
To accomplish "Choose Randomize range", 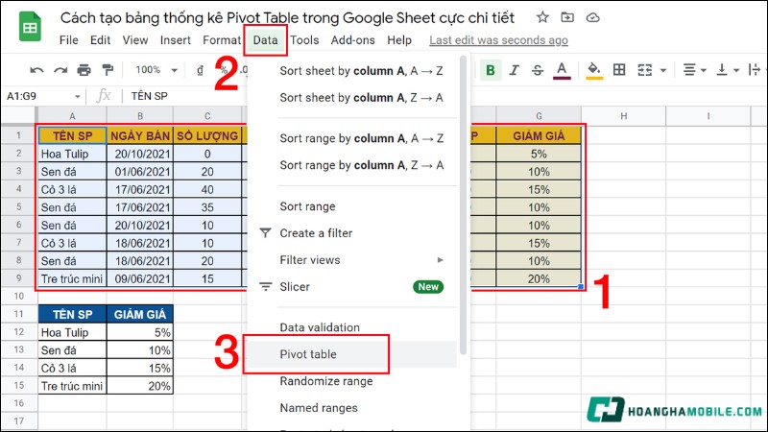I will tap(352, 381).
